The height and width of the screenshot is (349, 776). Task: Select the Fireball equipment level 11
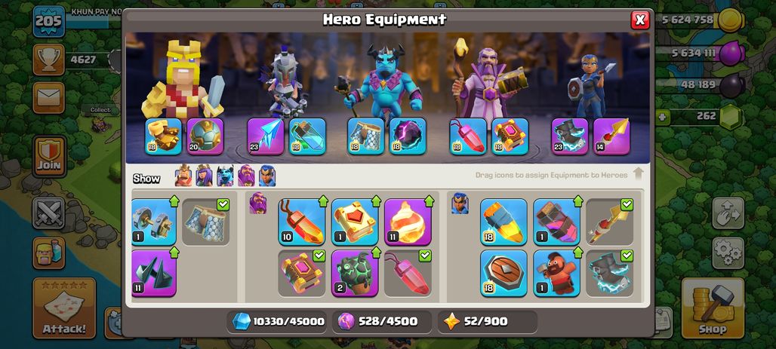click(x=408, y=222)
